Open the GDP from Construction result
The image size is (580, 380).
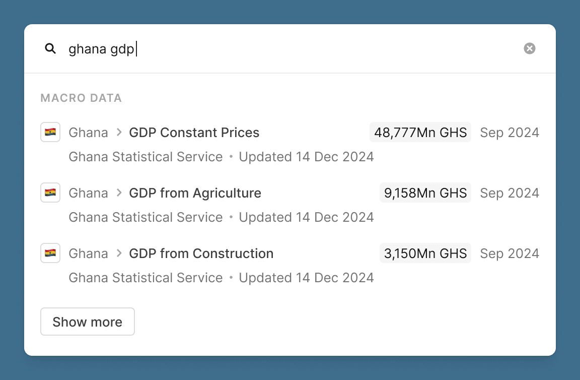(289, 265)
